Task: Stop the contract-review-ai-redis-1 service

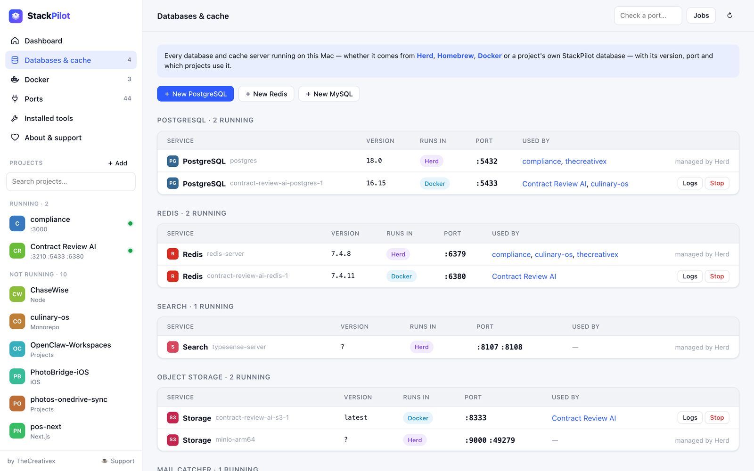Action: click(717, 276)
